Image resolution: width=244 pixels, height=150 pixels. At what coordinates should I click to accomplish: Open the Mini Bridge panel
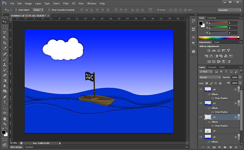(x=15, y=148)
